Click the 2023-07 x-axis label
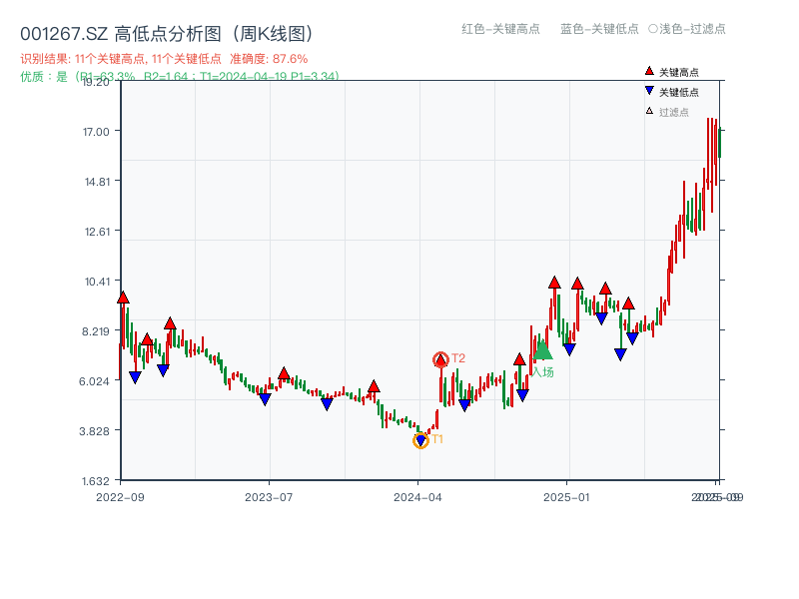The image size is (799, 599). click(269, 497)
